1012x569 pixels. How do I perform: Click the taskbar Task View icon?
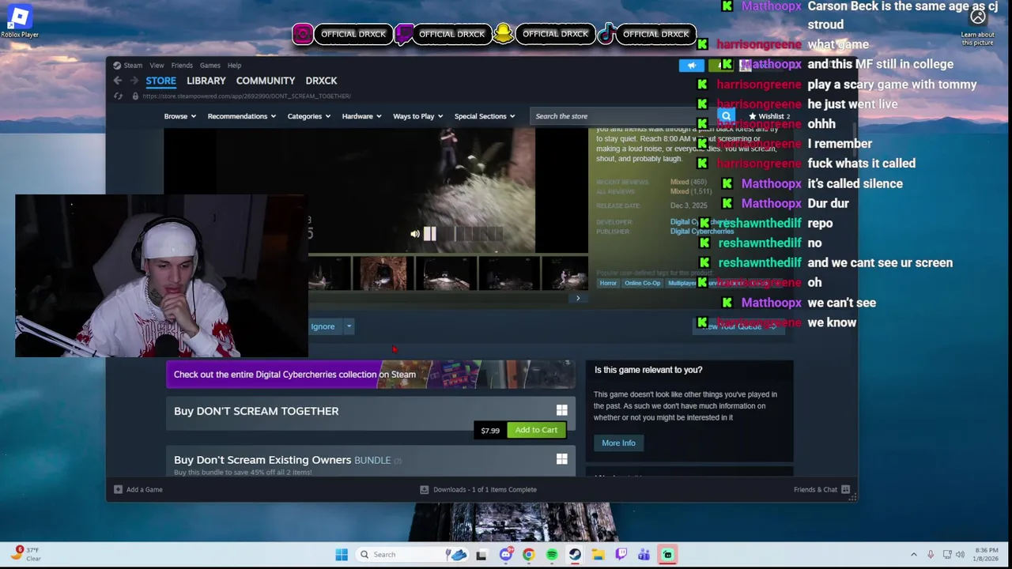(x=481, y=555)
